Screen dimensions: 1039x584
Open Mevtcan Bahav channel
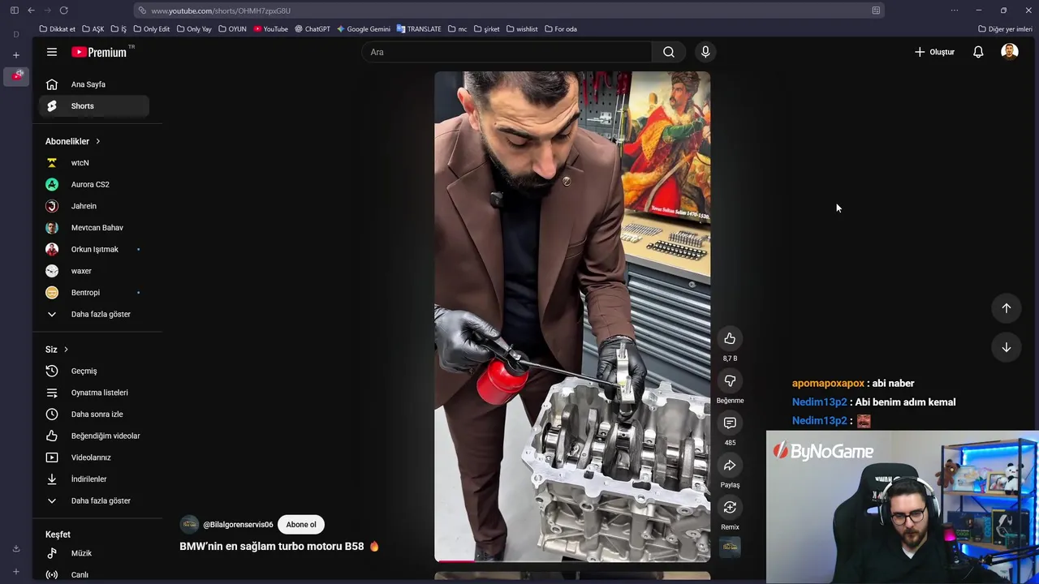click(93, 228)
